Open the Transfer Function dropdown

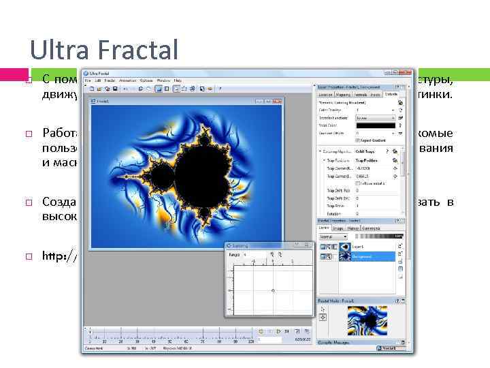coord(375,118)
